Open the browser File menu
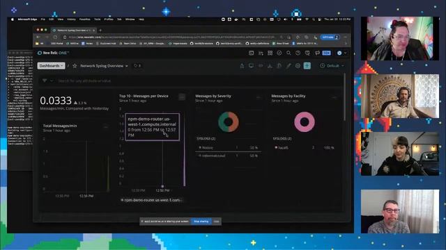 43,19
